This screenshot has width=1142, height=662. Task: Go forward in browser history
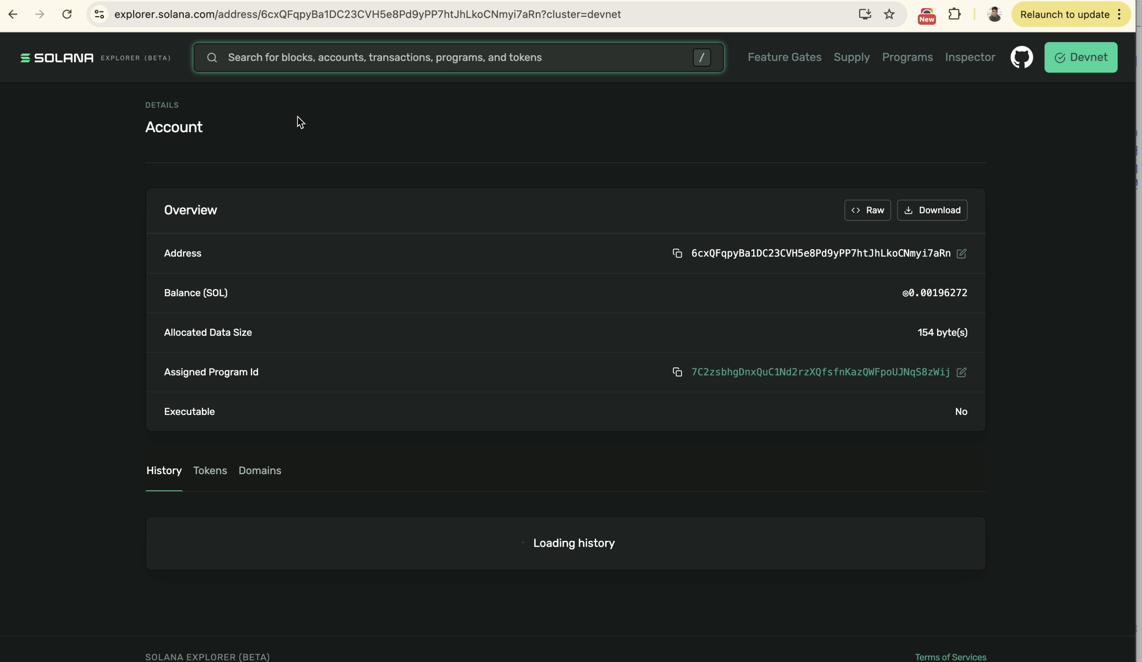pyautogui.click(x=40, y=15)
